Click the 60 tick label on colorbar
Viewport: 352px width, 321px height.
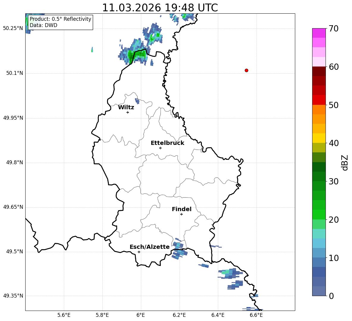click(x=333, y=67)
